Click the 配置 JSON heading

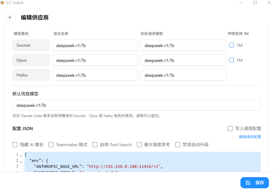pyautogui.click(x=23, y=129)
